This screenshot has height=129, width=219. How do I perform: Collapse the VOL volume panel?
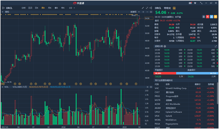pyautogui.click(x=3, y=87)
